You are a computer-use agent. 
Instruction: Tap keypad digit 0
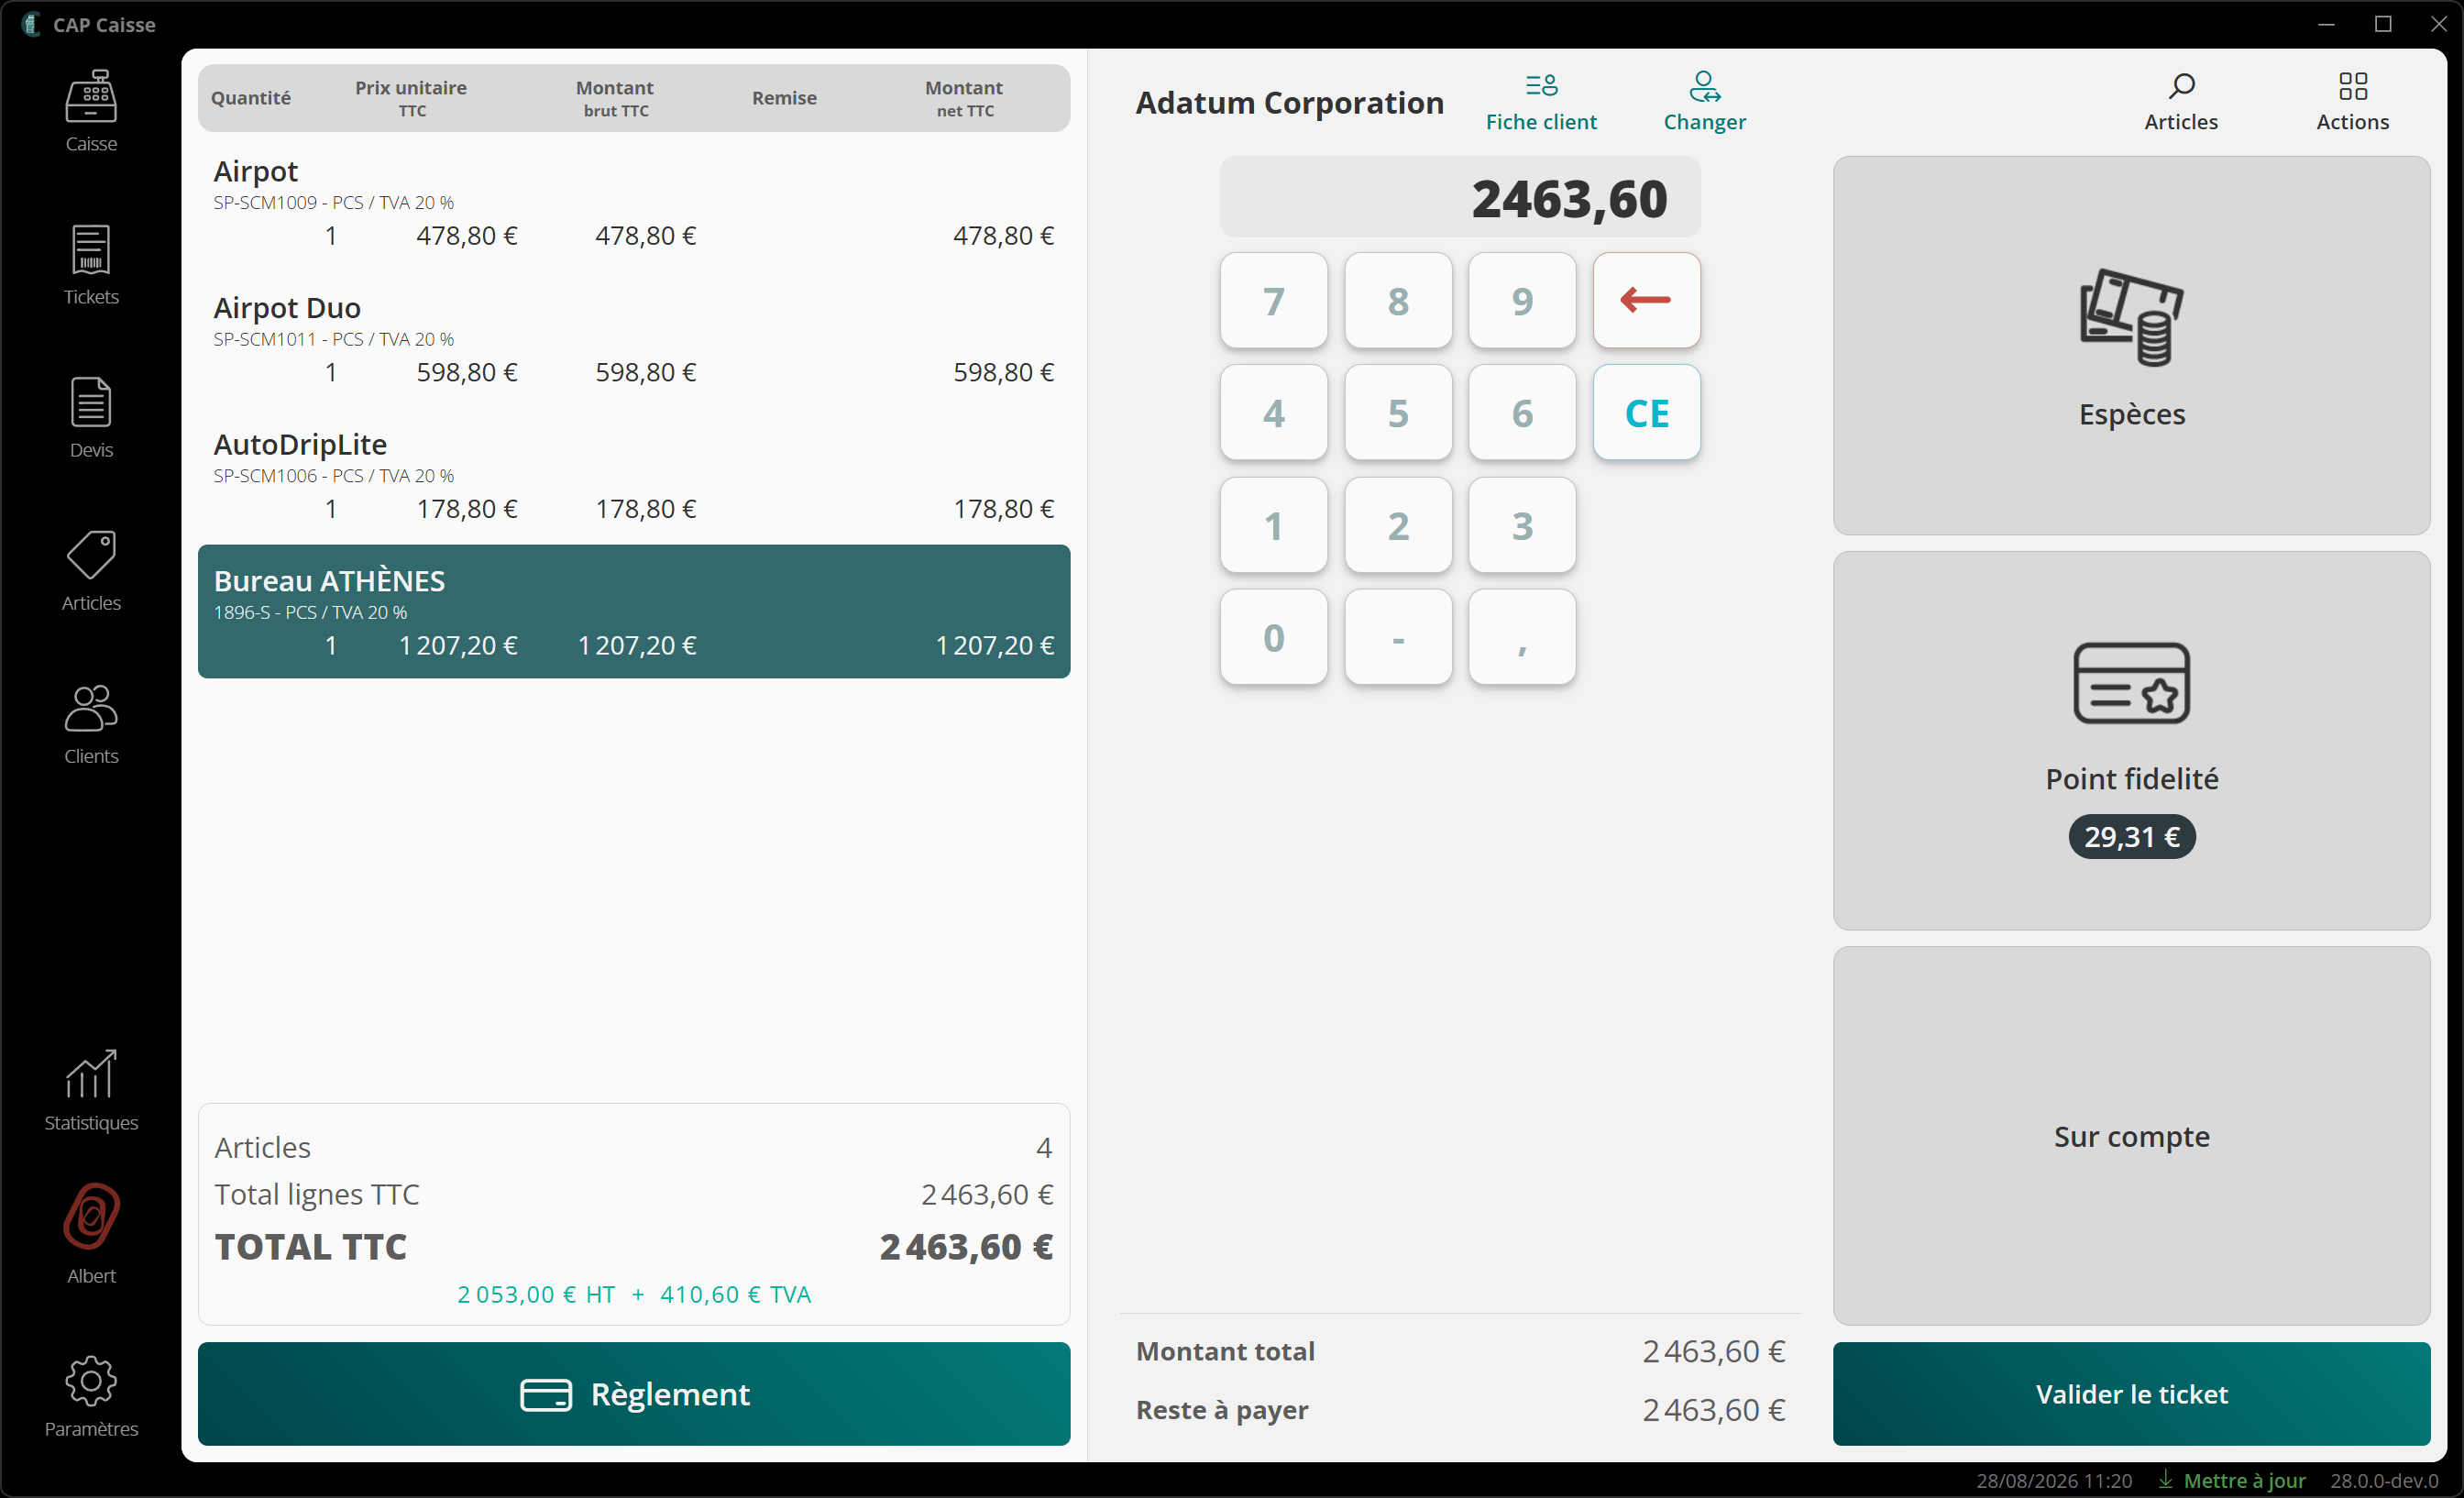pyautogui.click(x=1273, y=637)
